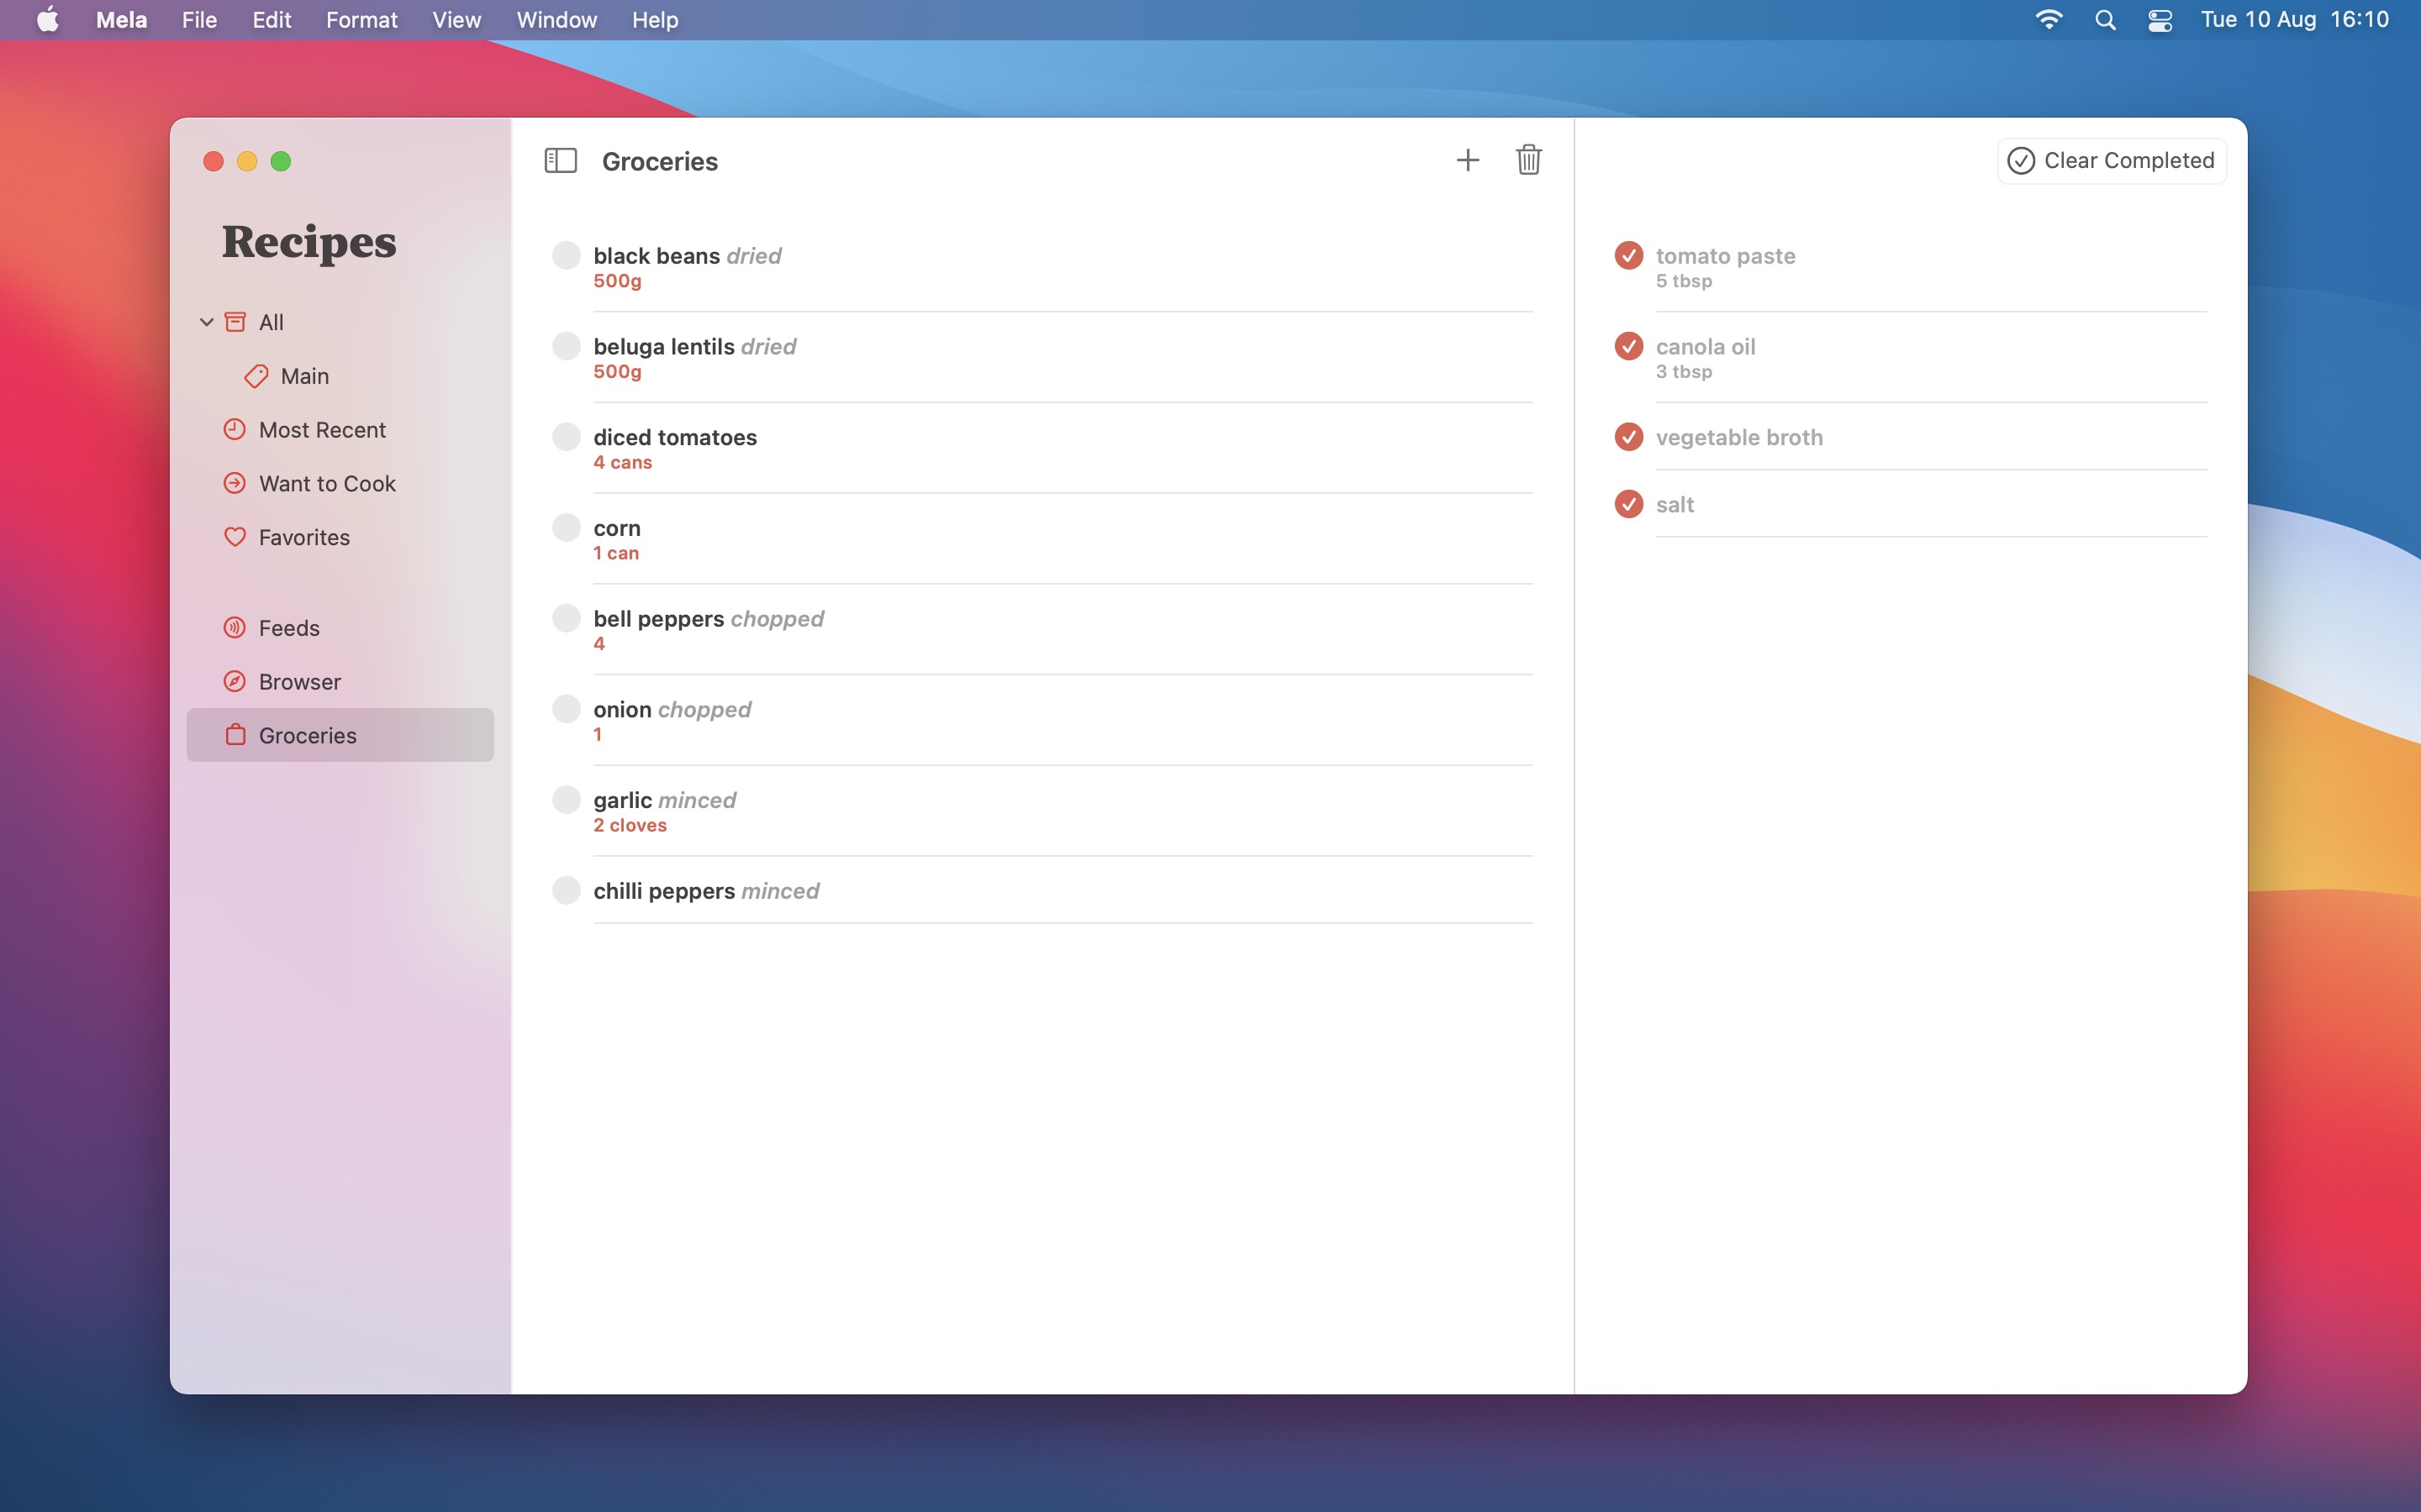The width and height of the screenshot is (2421, 1512).
Task: Check off diced tomatoes
Action: click(567, 437)
